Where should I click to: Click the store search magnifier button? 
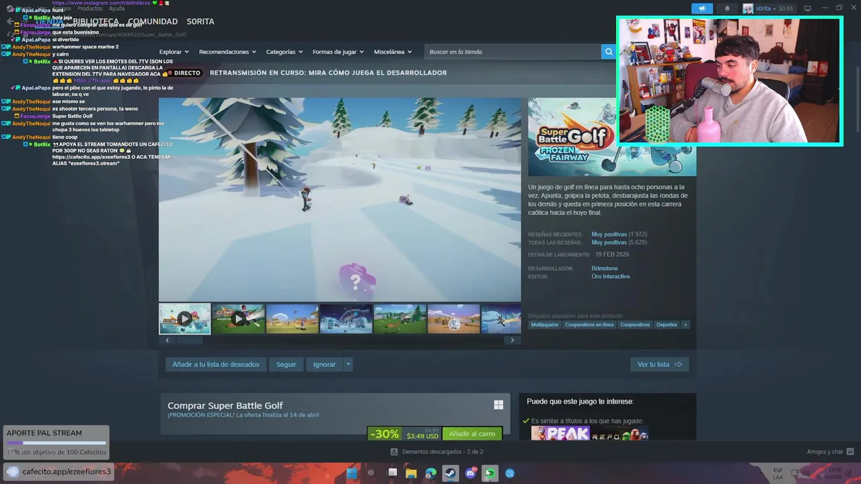tap(609, 52)
